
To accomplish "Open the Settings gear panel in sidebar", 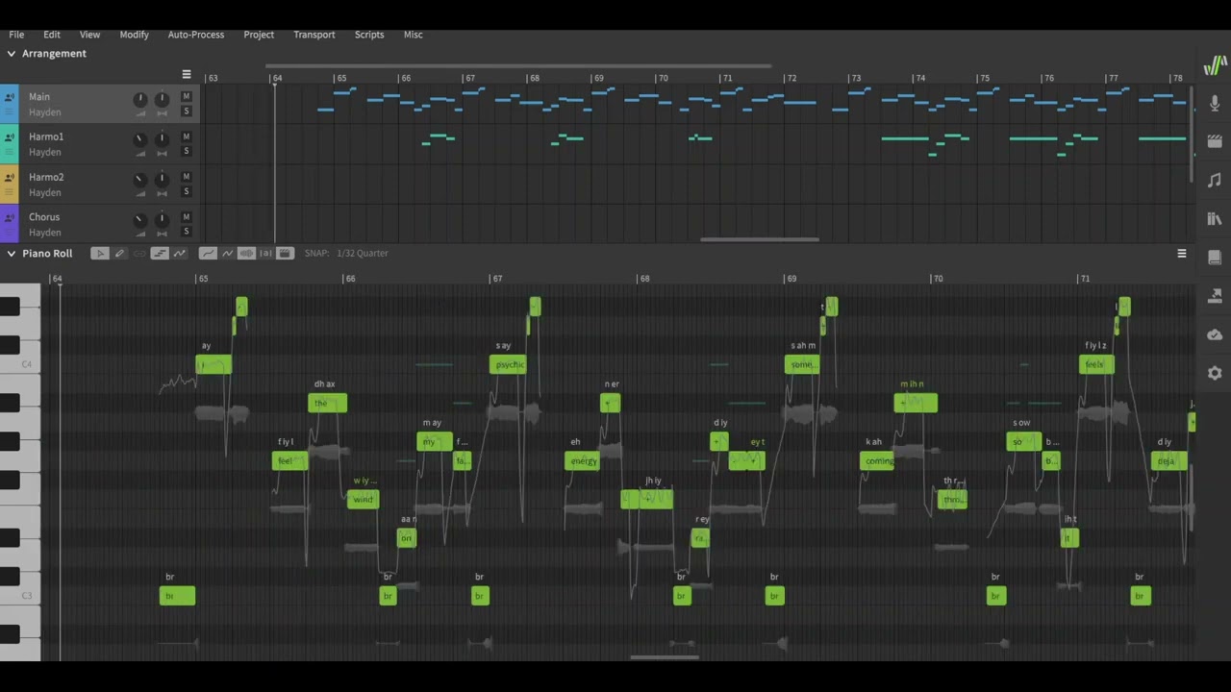I will click(x=1215, y=373).
